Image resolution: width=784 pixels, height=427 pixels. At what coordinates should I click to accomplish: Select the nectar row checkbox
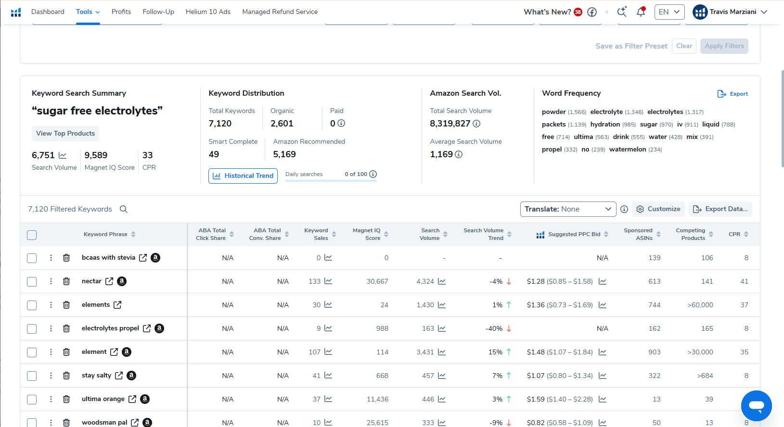click(32, 282)
